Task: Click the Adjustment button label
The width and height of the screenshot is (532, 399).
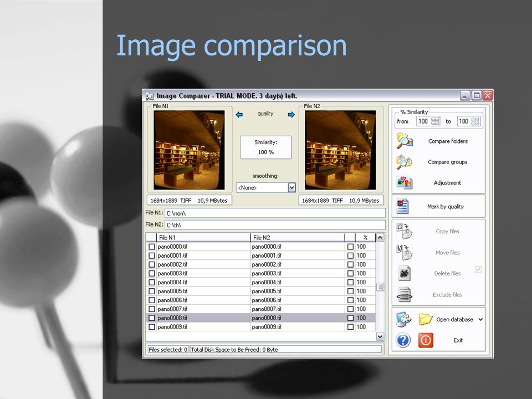Action: click(x=448, y=183)
